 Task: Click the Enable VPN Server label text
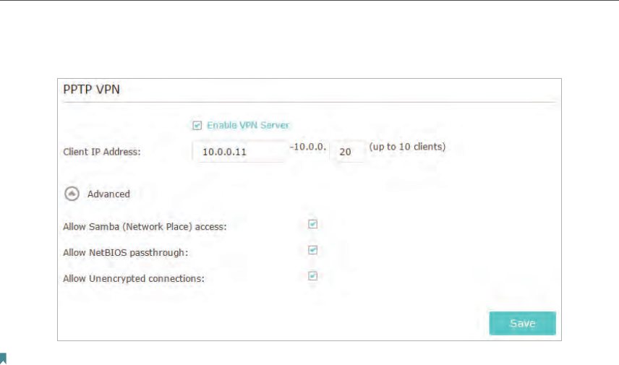click(x=248, y=125)
